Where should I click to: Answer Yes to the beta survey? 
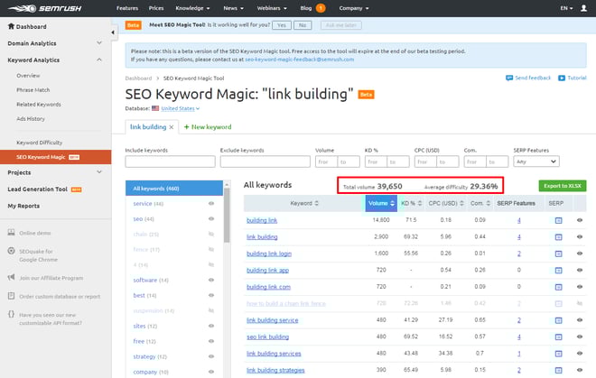(282, 25)
